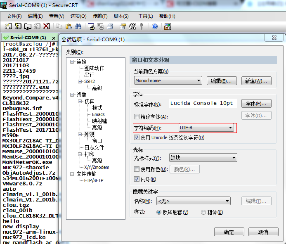
Task: Open the Monochrome color scheme dropdown
Action: (168, 81)
